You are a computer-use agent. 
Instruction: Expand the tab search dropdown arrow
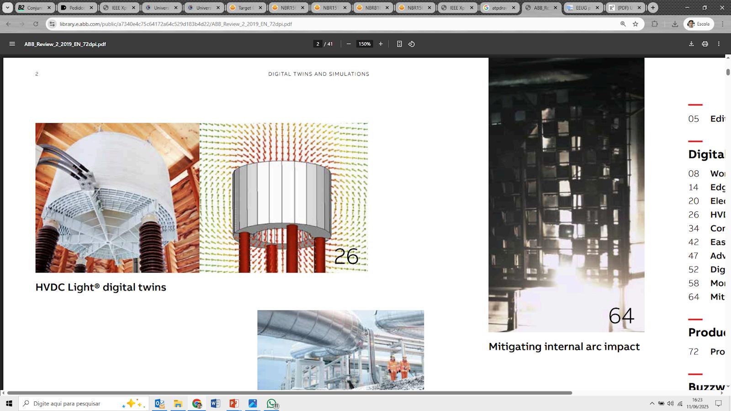point(8,8)
